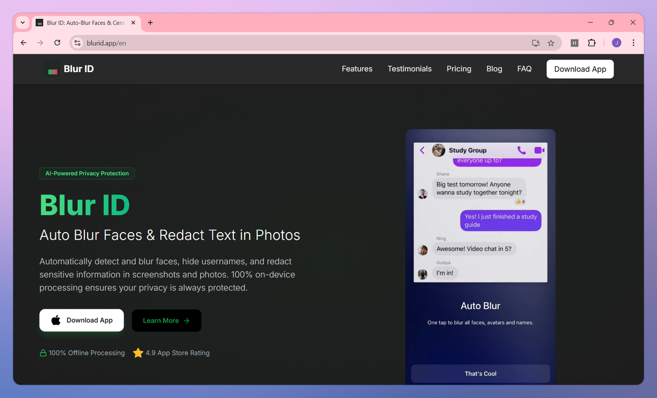Navigate to the Pricing section
Screen dimensions: 657x398
[459, 68]
